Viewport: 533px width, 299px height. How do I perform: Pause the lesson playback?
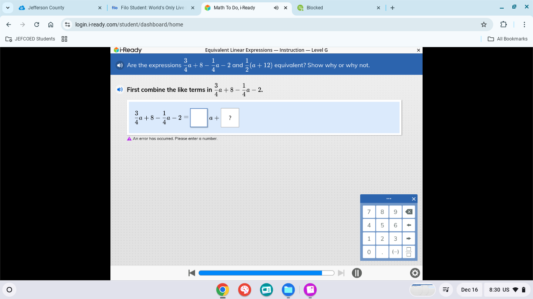point(357,273)
